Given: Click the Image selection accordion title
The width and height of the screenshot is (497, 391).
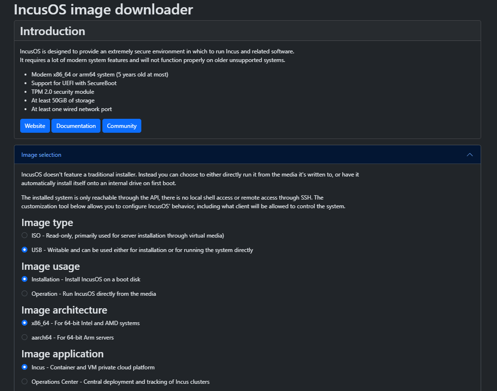Looking at the screenshot, I should pos(41,155).
